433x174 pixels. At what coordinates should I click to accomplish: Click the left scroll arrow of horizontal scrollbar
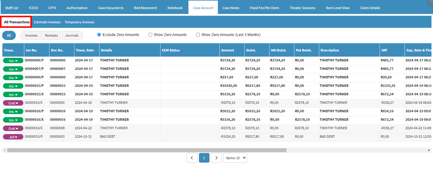click(4, 150)
